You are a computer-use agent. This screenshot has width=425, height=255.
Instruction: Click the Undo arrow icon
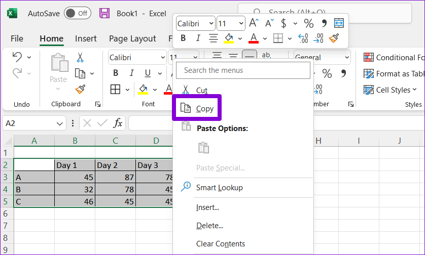tap(17, 57)
